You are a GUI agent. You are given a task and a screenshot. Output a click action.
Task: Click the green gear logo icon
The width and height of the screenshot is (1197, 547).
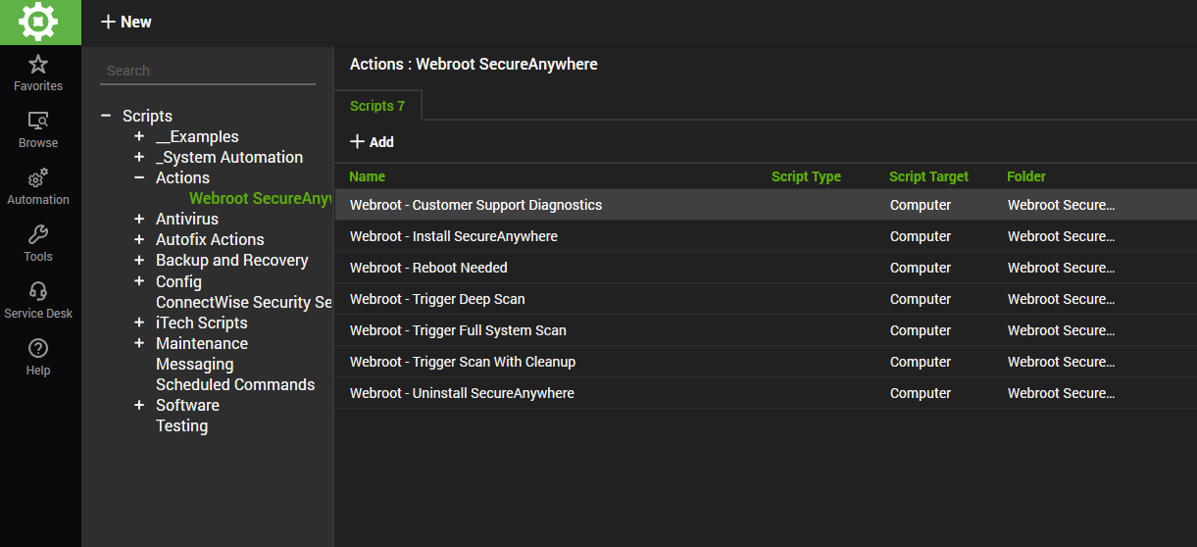(40, 22)
